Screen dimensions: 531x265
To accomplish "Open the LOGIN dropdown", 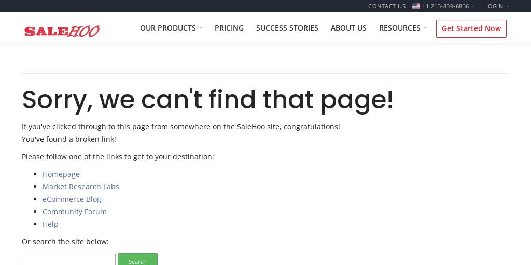I will pos(496,6).
